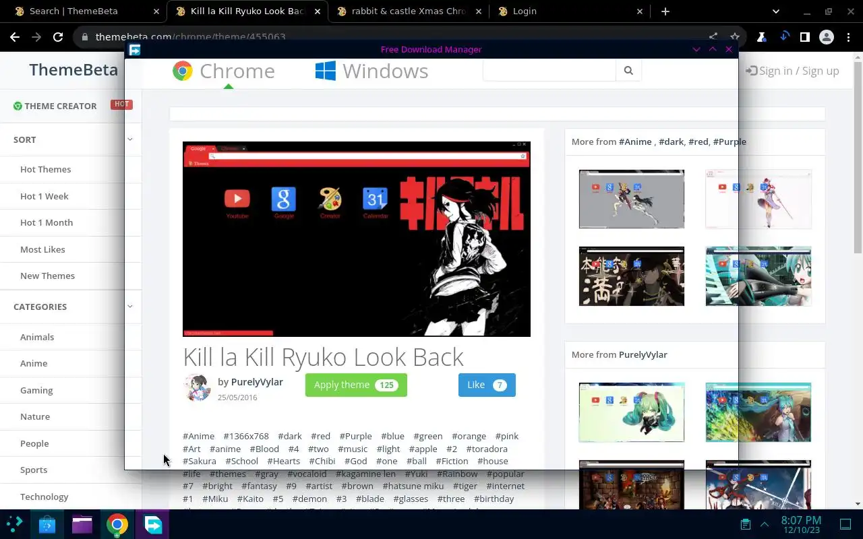Click the Apply theme button
This screenshot has width=863, height=539.
(356, 385)
